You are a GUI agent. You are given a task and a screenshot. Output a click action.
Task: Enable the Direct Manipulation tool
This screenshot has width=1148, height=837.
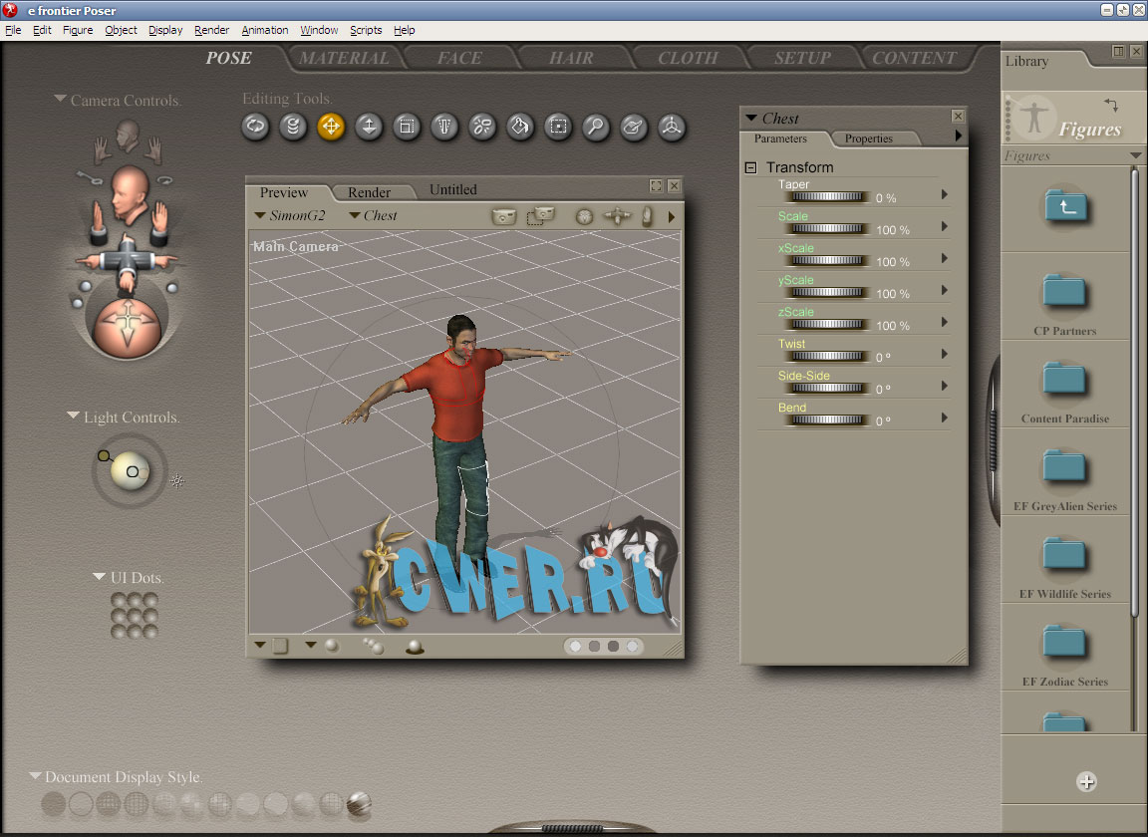click(672, 127)
